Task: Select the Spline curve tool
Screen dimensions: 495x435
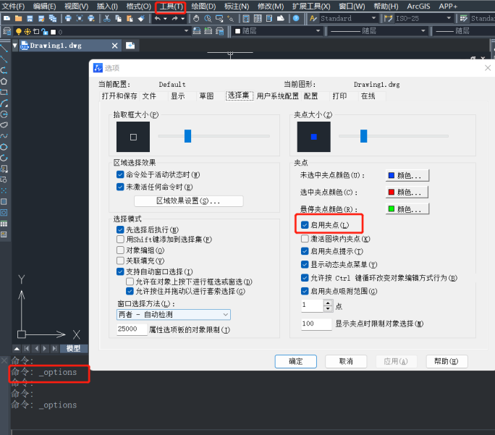Action: [x=4, y=136]
